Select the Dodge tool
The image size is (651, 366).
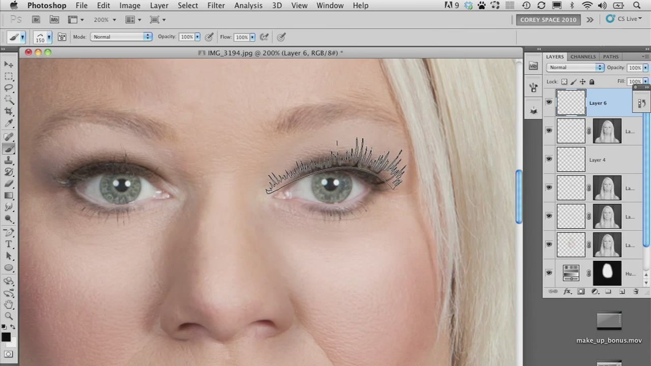coord(9,219)
